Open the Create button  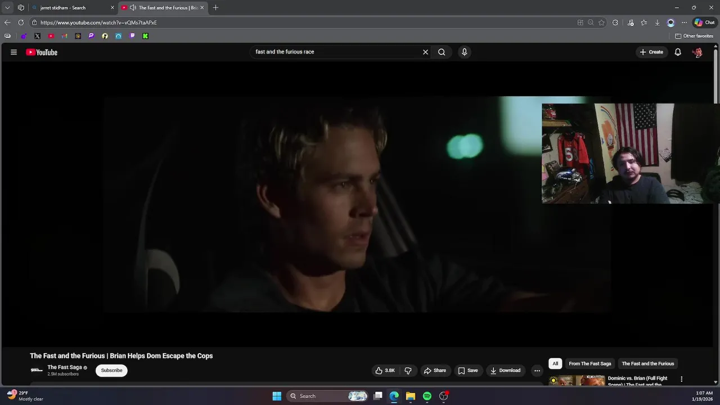tap(651, 52)
